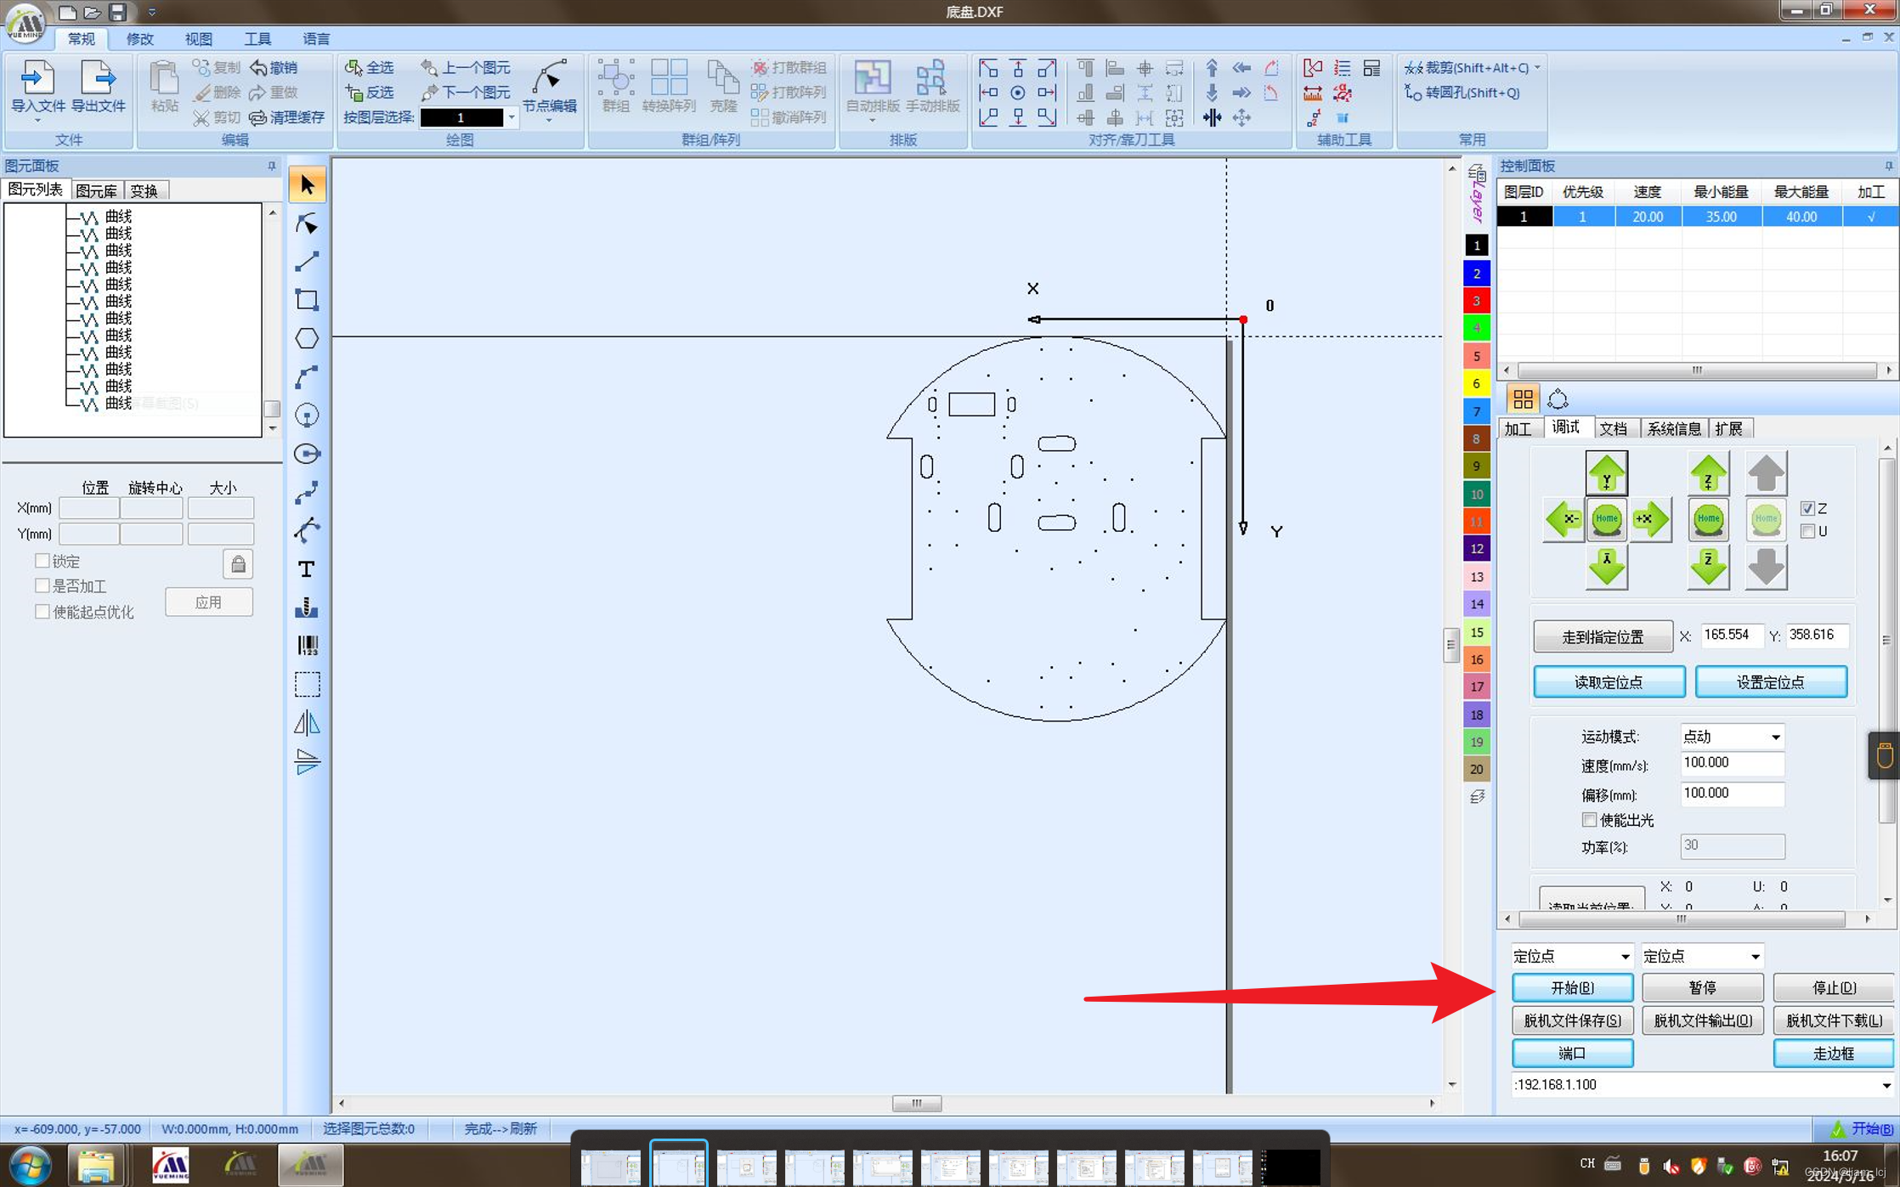The height and width of the screenshot is (1187, 1900).
Task: Expand the 裁剪(Shift+Alt+C) dropdown arrow
Action: point(1537,67)
